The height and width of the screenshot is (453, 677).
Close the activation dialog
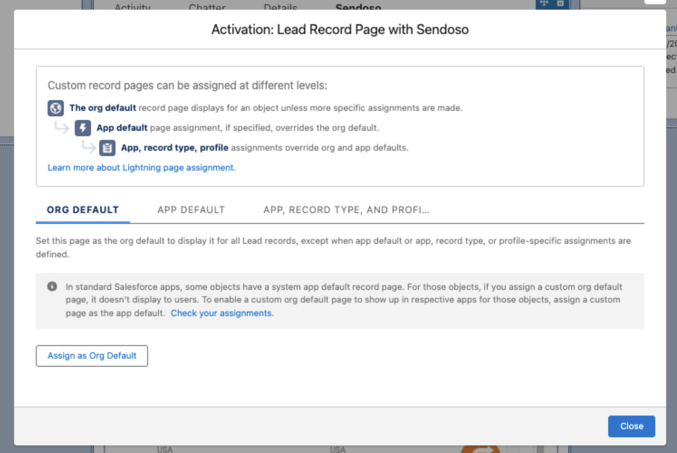tap(631, 426)
